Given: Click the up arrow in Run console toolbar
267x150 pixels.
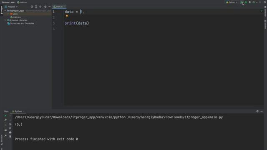Looking at the screenshot, I should tap(10, 116).
